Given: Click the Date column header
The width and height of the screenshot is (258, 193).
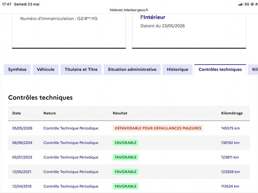Looking at the screenshot, I should click(x=17, y=113).
